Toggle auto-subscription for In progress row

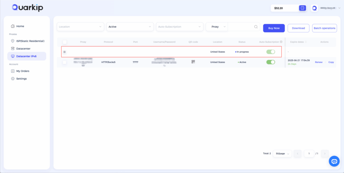tap(270, 52)
